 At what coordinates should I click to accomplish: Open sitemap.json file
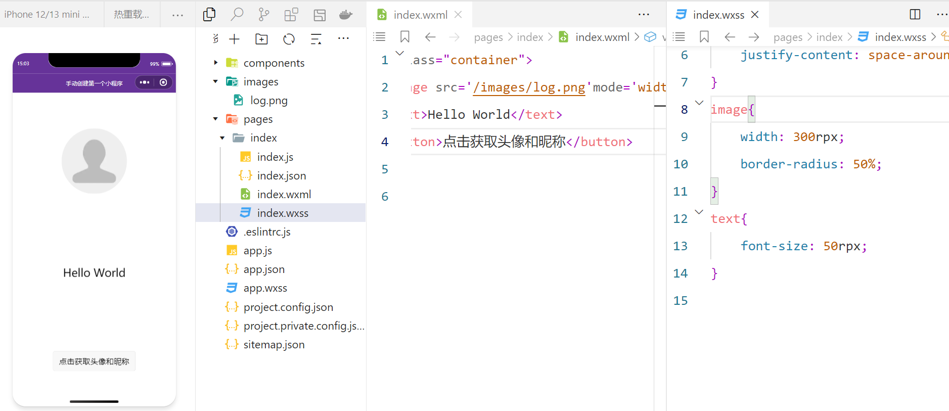pos(274,344)
